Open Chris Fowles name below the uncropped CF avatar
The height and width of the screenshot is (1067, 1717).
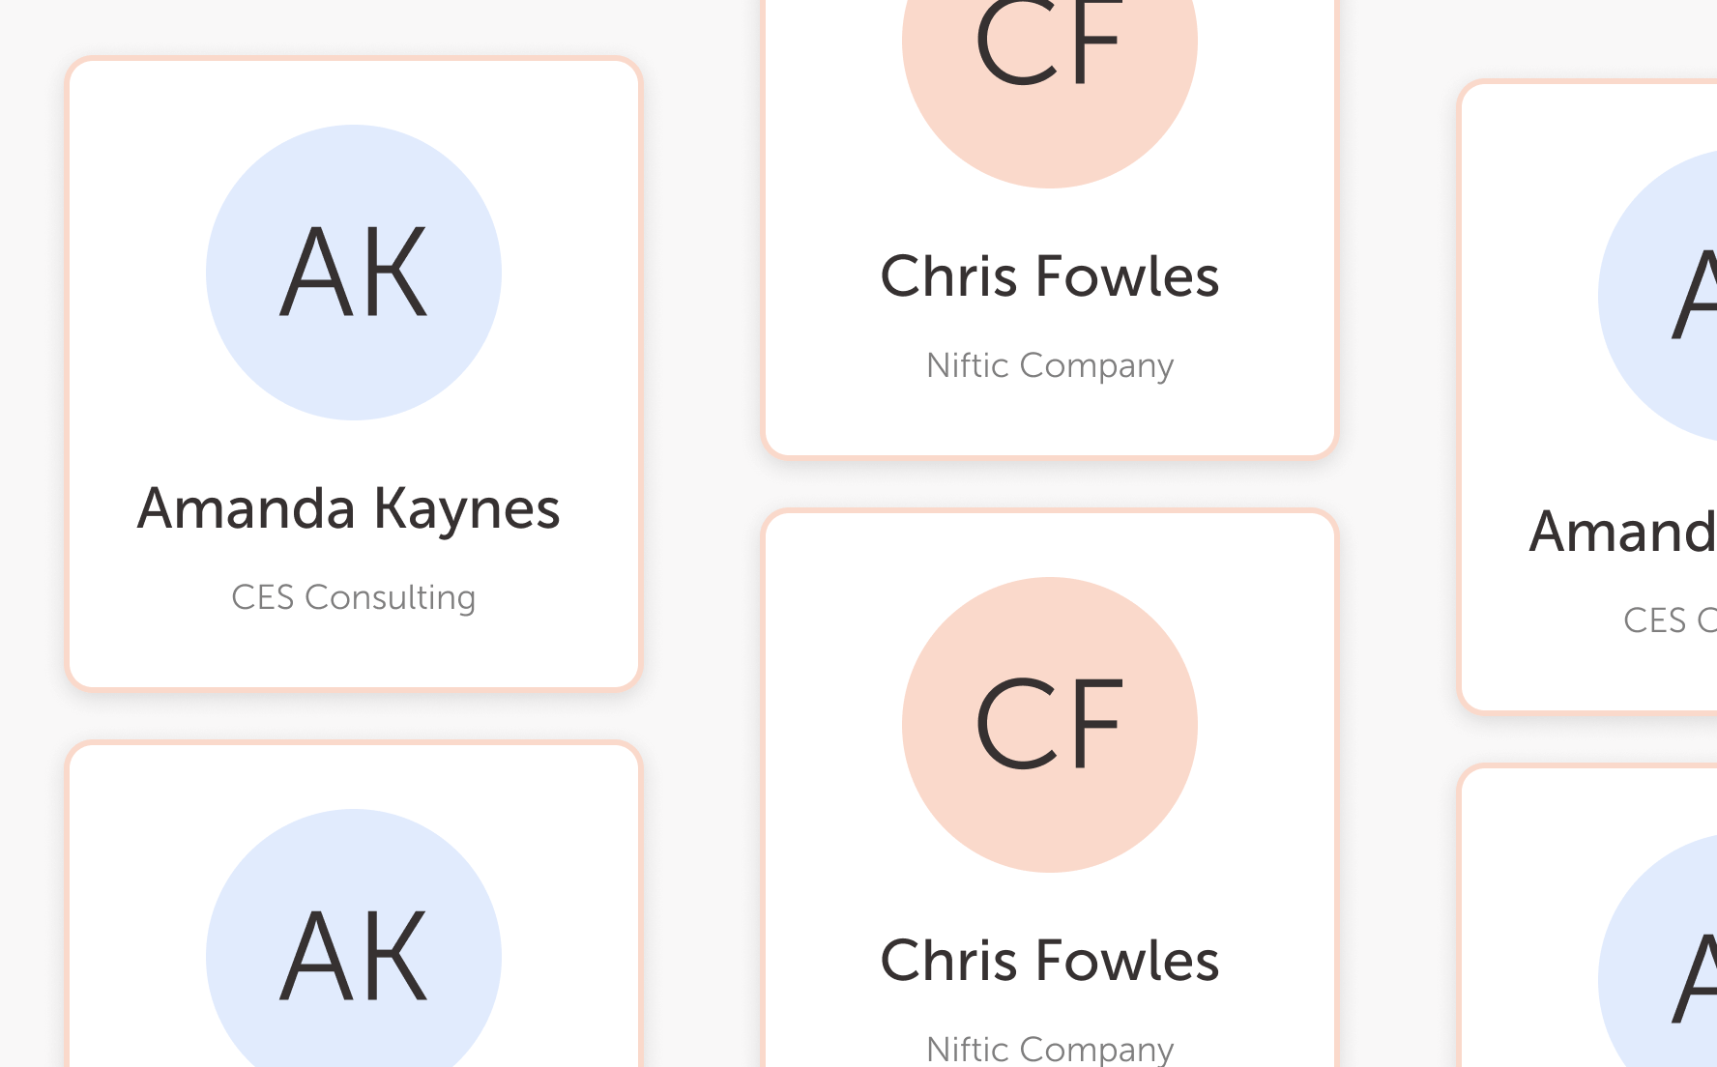1050,961
